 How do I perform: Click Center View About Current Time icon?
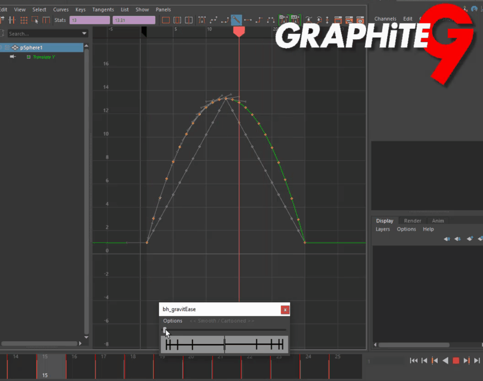tap(189, 20)
